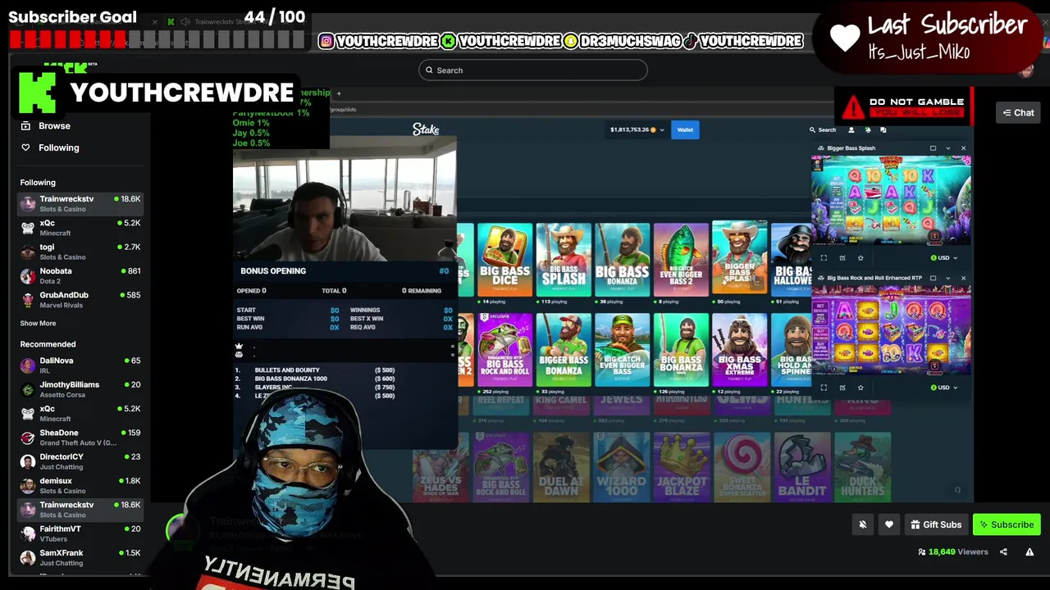Click the green Subscribe button

1007,524
